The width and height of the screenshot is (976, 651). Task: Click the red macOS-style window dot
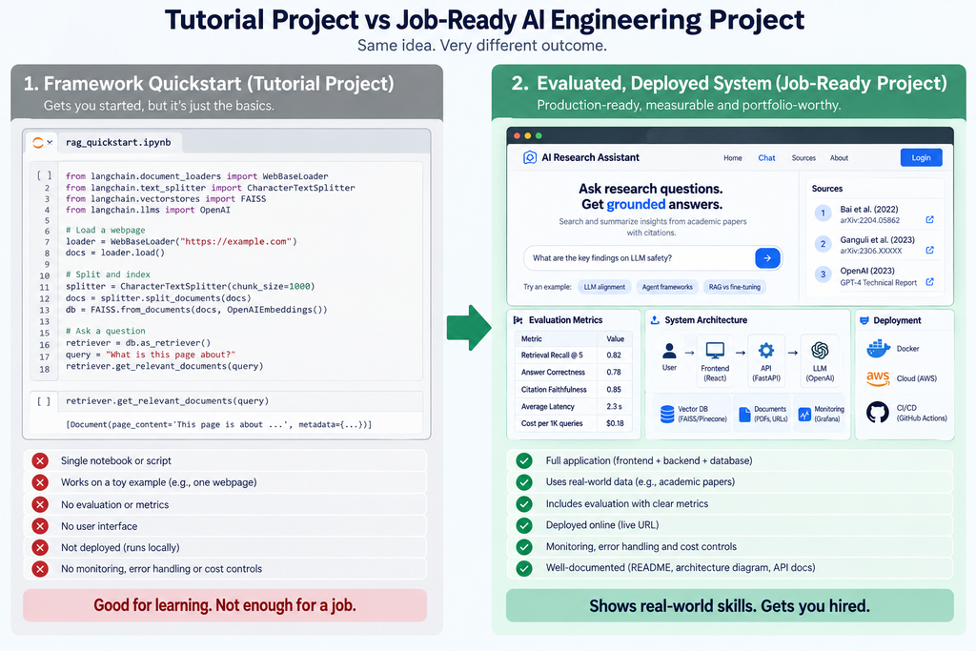coord(516,135)
